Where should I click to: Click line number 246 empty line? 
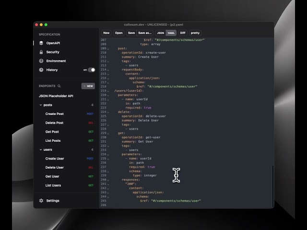pos(104,205)
